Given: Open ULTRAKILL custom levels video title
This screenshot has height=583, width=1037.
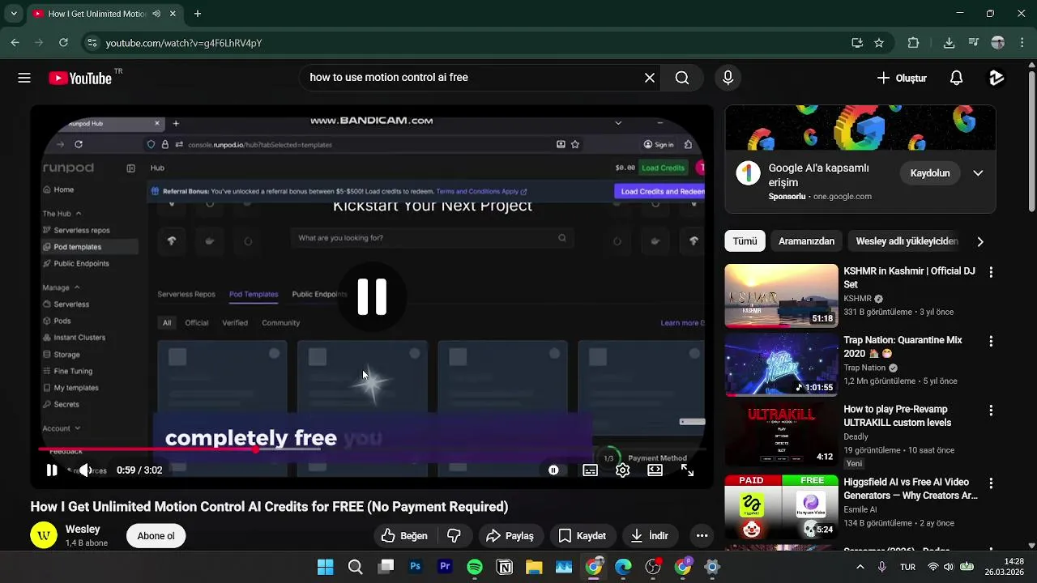Looking at the screenshot, I should pyautogui.click(x=898, y=415).
